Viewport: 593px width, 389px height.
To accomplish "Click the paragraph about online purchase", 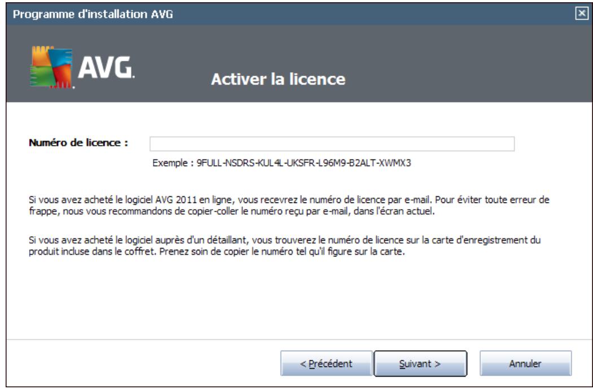I will pyautogui.click(x=289, y=205).
